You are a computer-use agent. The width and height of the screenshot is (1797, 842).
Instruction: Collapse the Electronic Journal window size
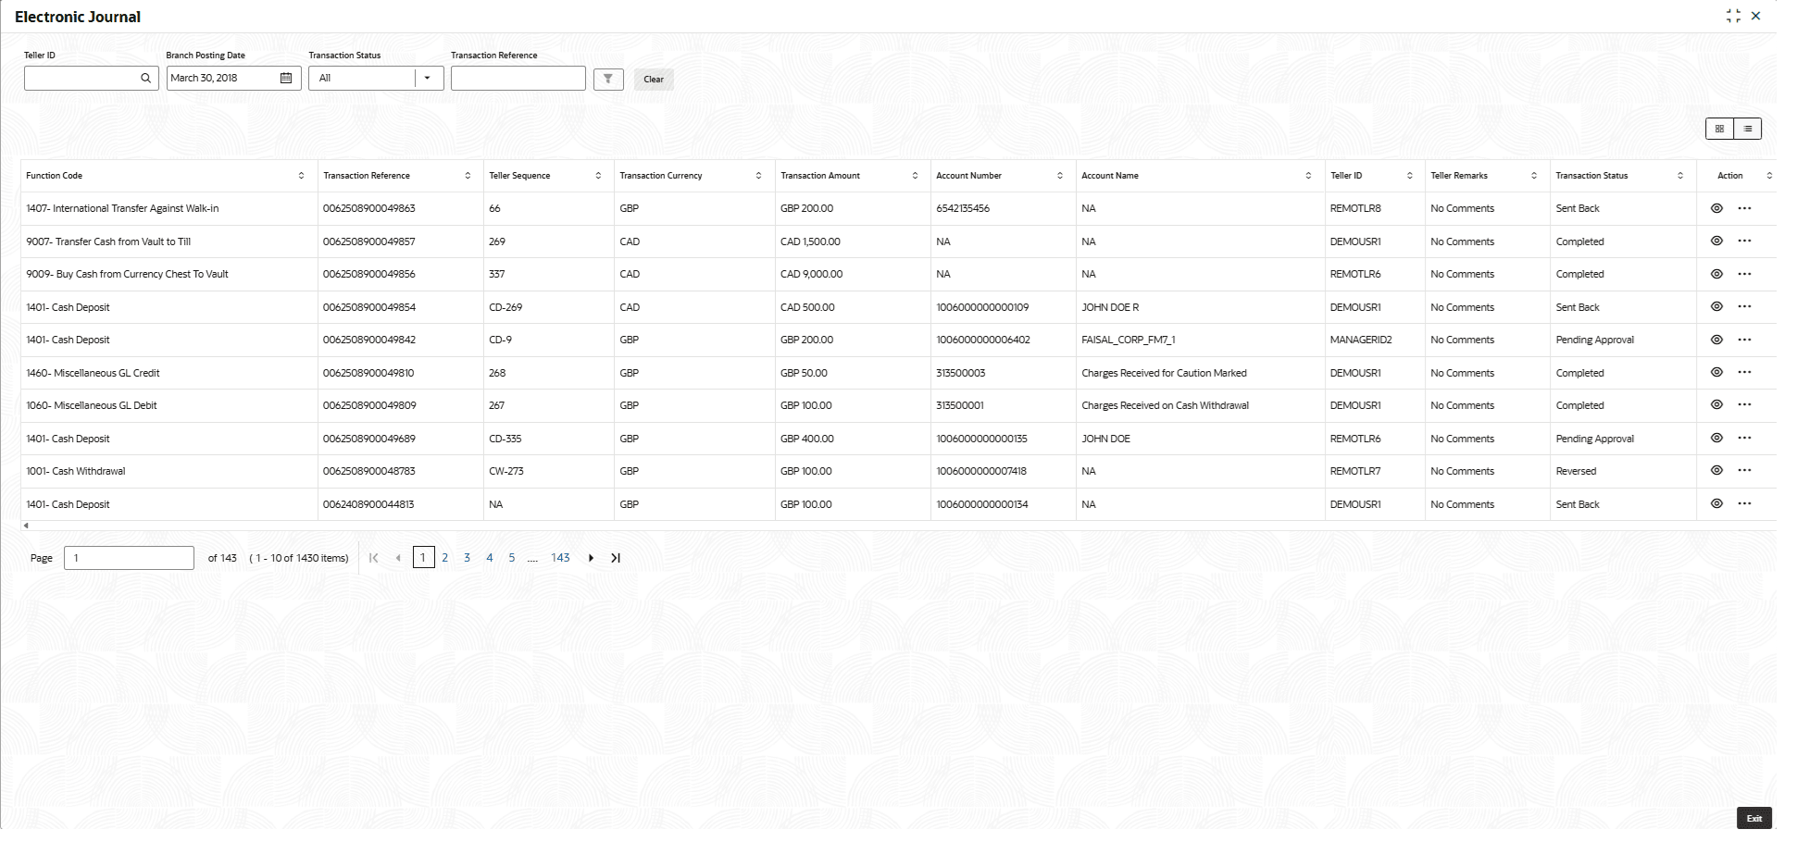point(1733,17)
